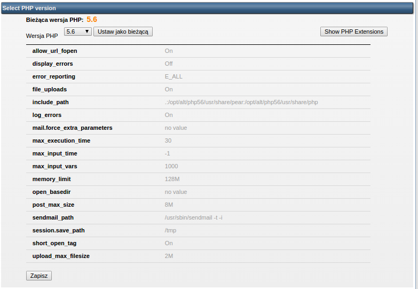Click the allow_url_fopen 'On' value
The height and width of the screenshot is (289, 418).
(x=169, y=51)
